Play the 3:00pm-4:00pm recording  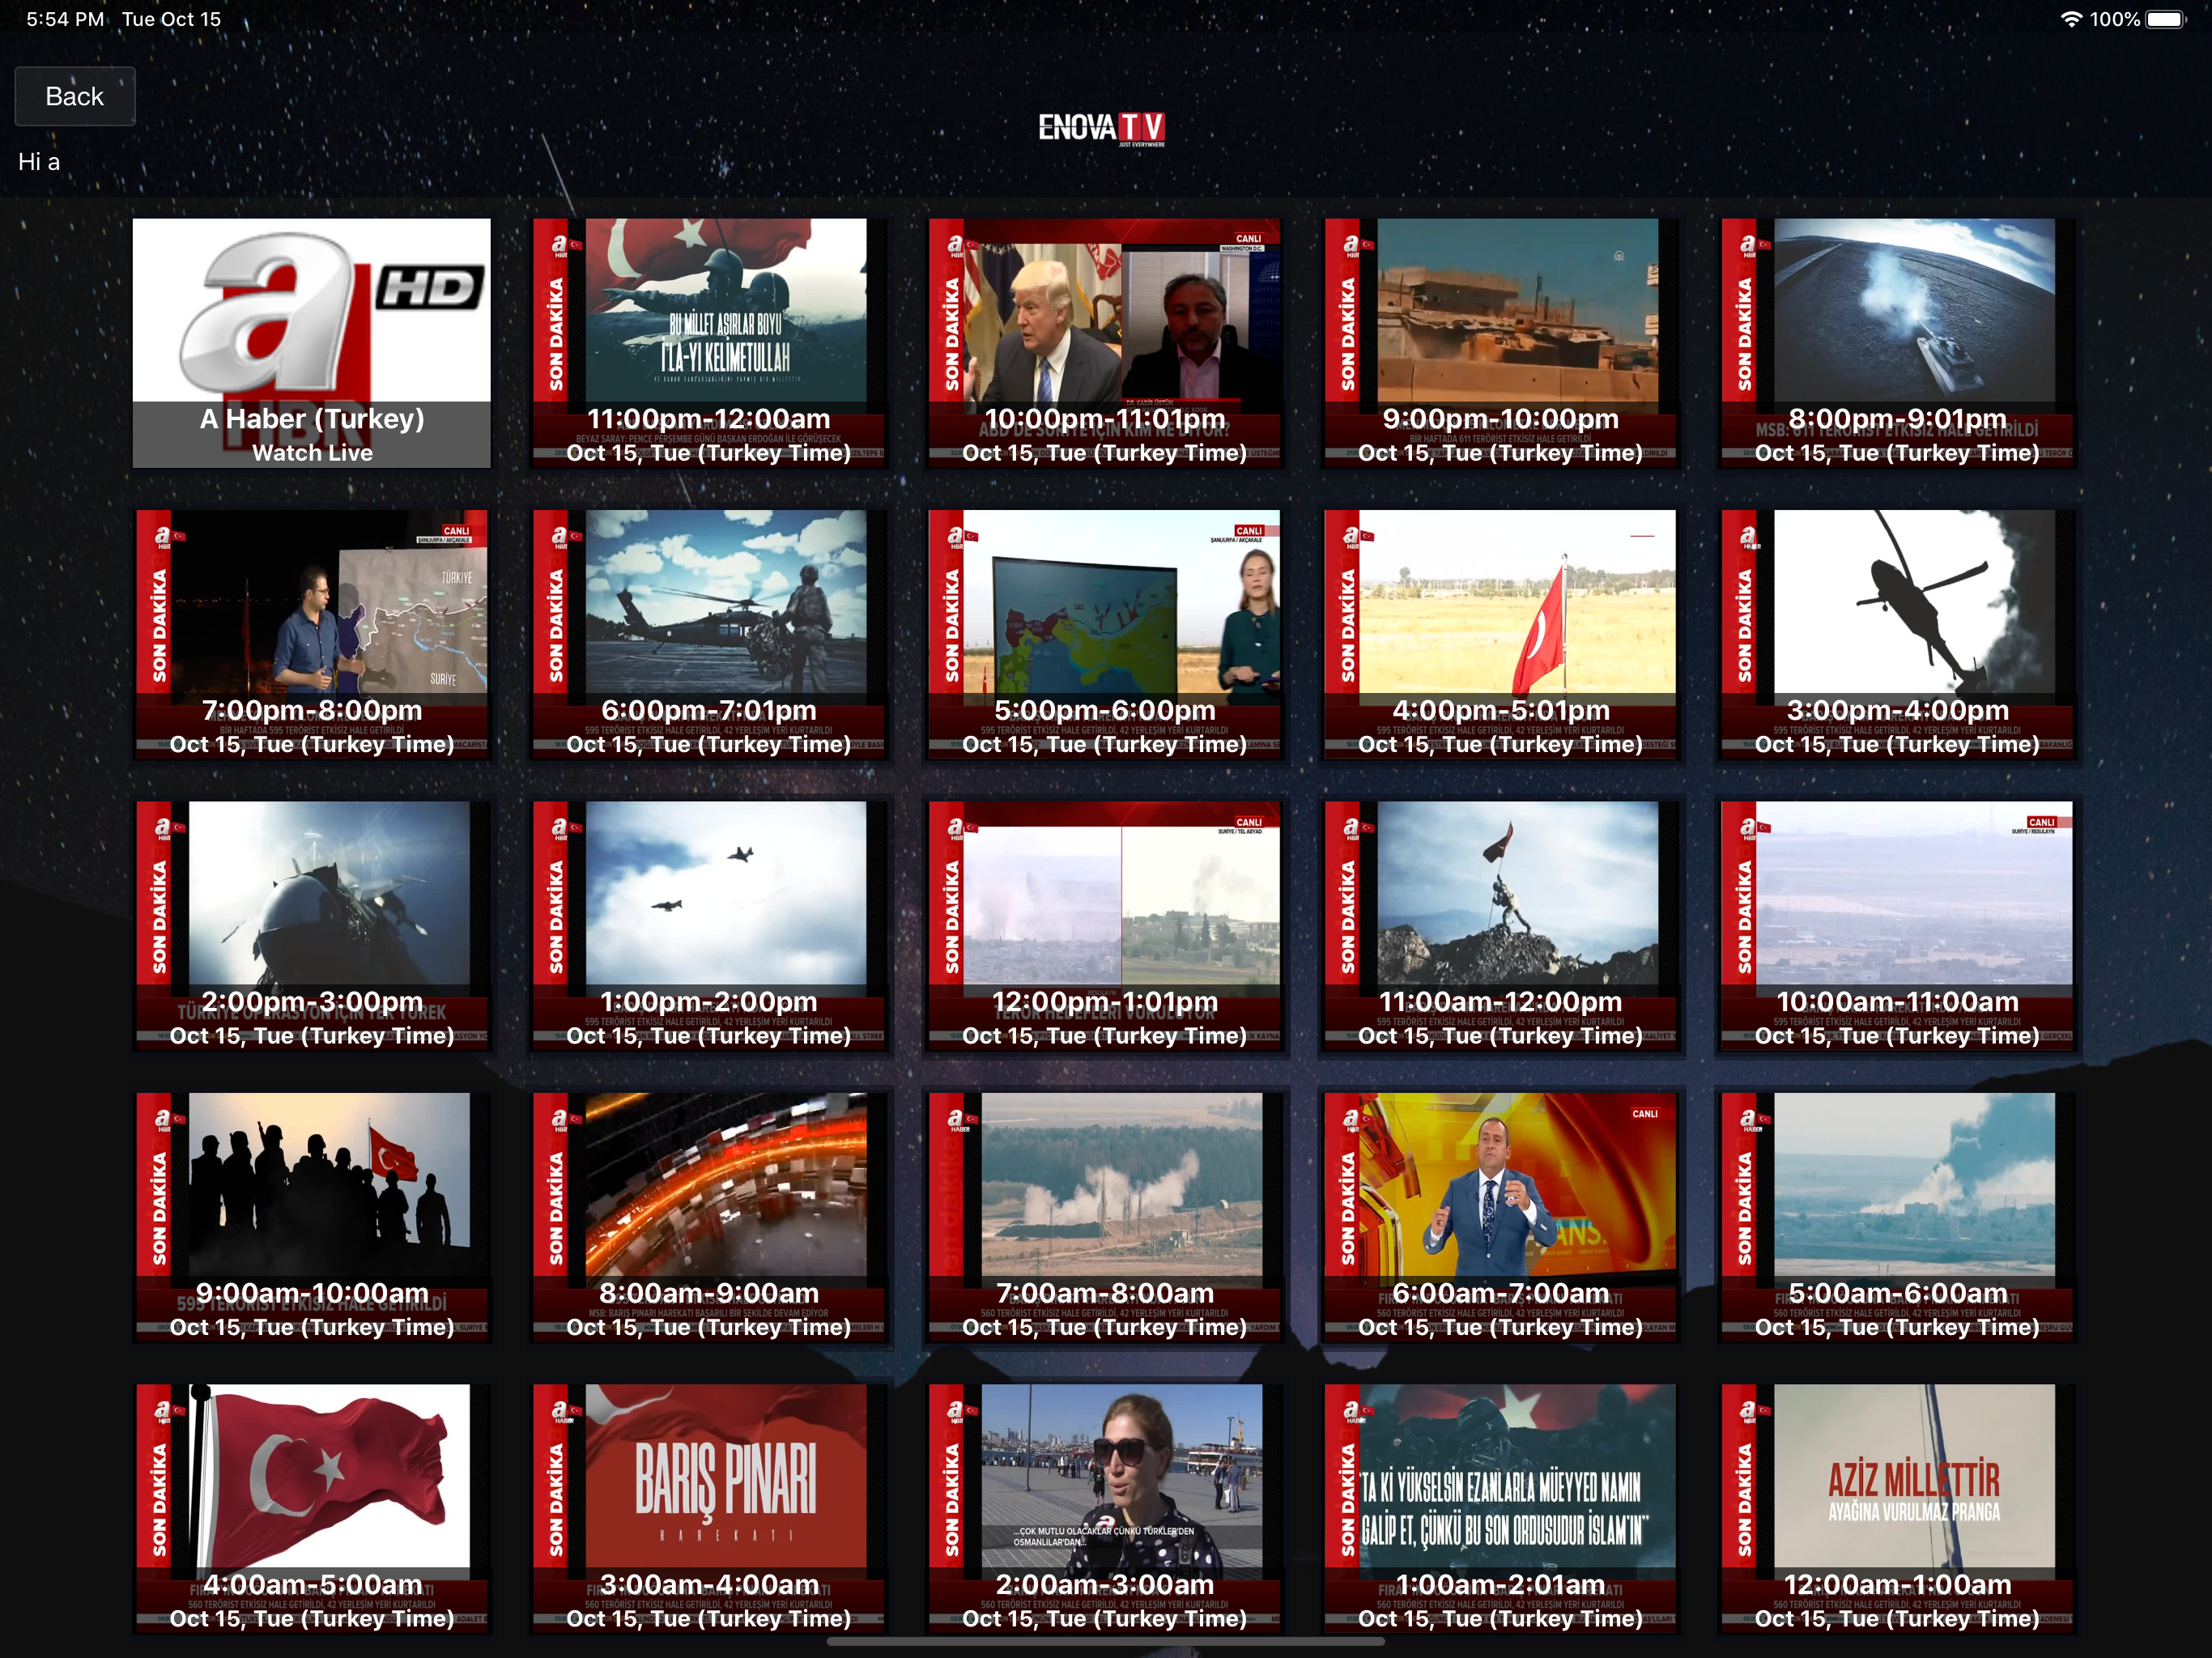coord(1897,635)
